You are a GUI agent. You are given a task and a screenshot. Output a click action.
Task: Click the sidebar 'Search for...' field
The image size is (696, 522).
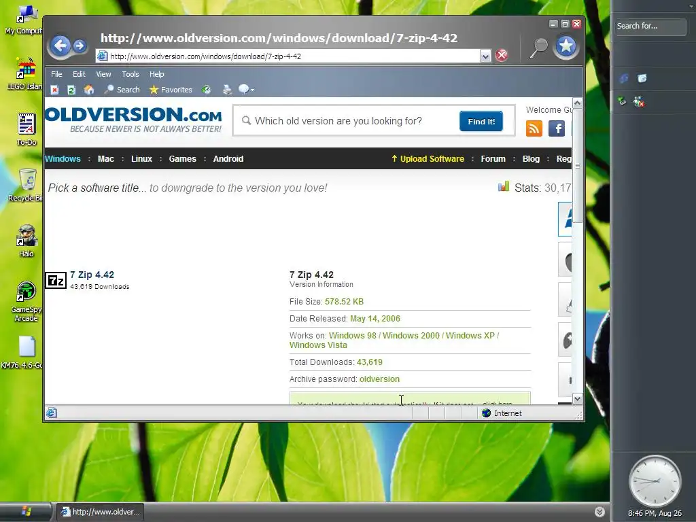click(650, 27)
